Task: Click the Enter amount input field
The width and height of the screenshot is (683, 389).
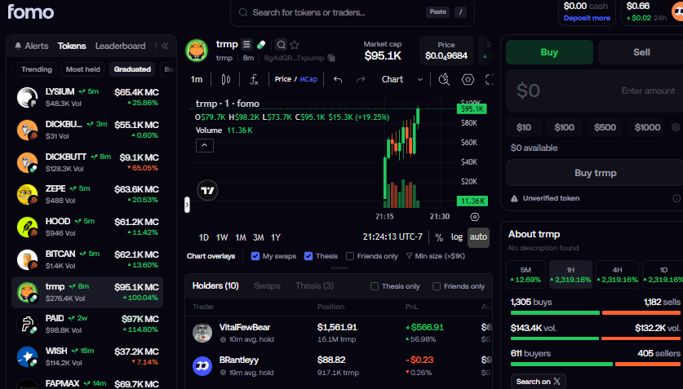Action: point(595,91)
